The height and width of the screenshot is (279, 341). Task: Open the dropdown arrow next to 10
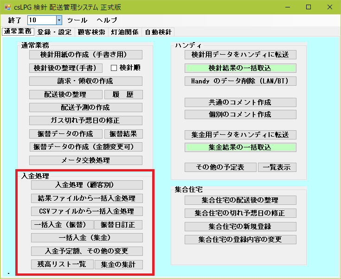[x=59, y=20]
